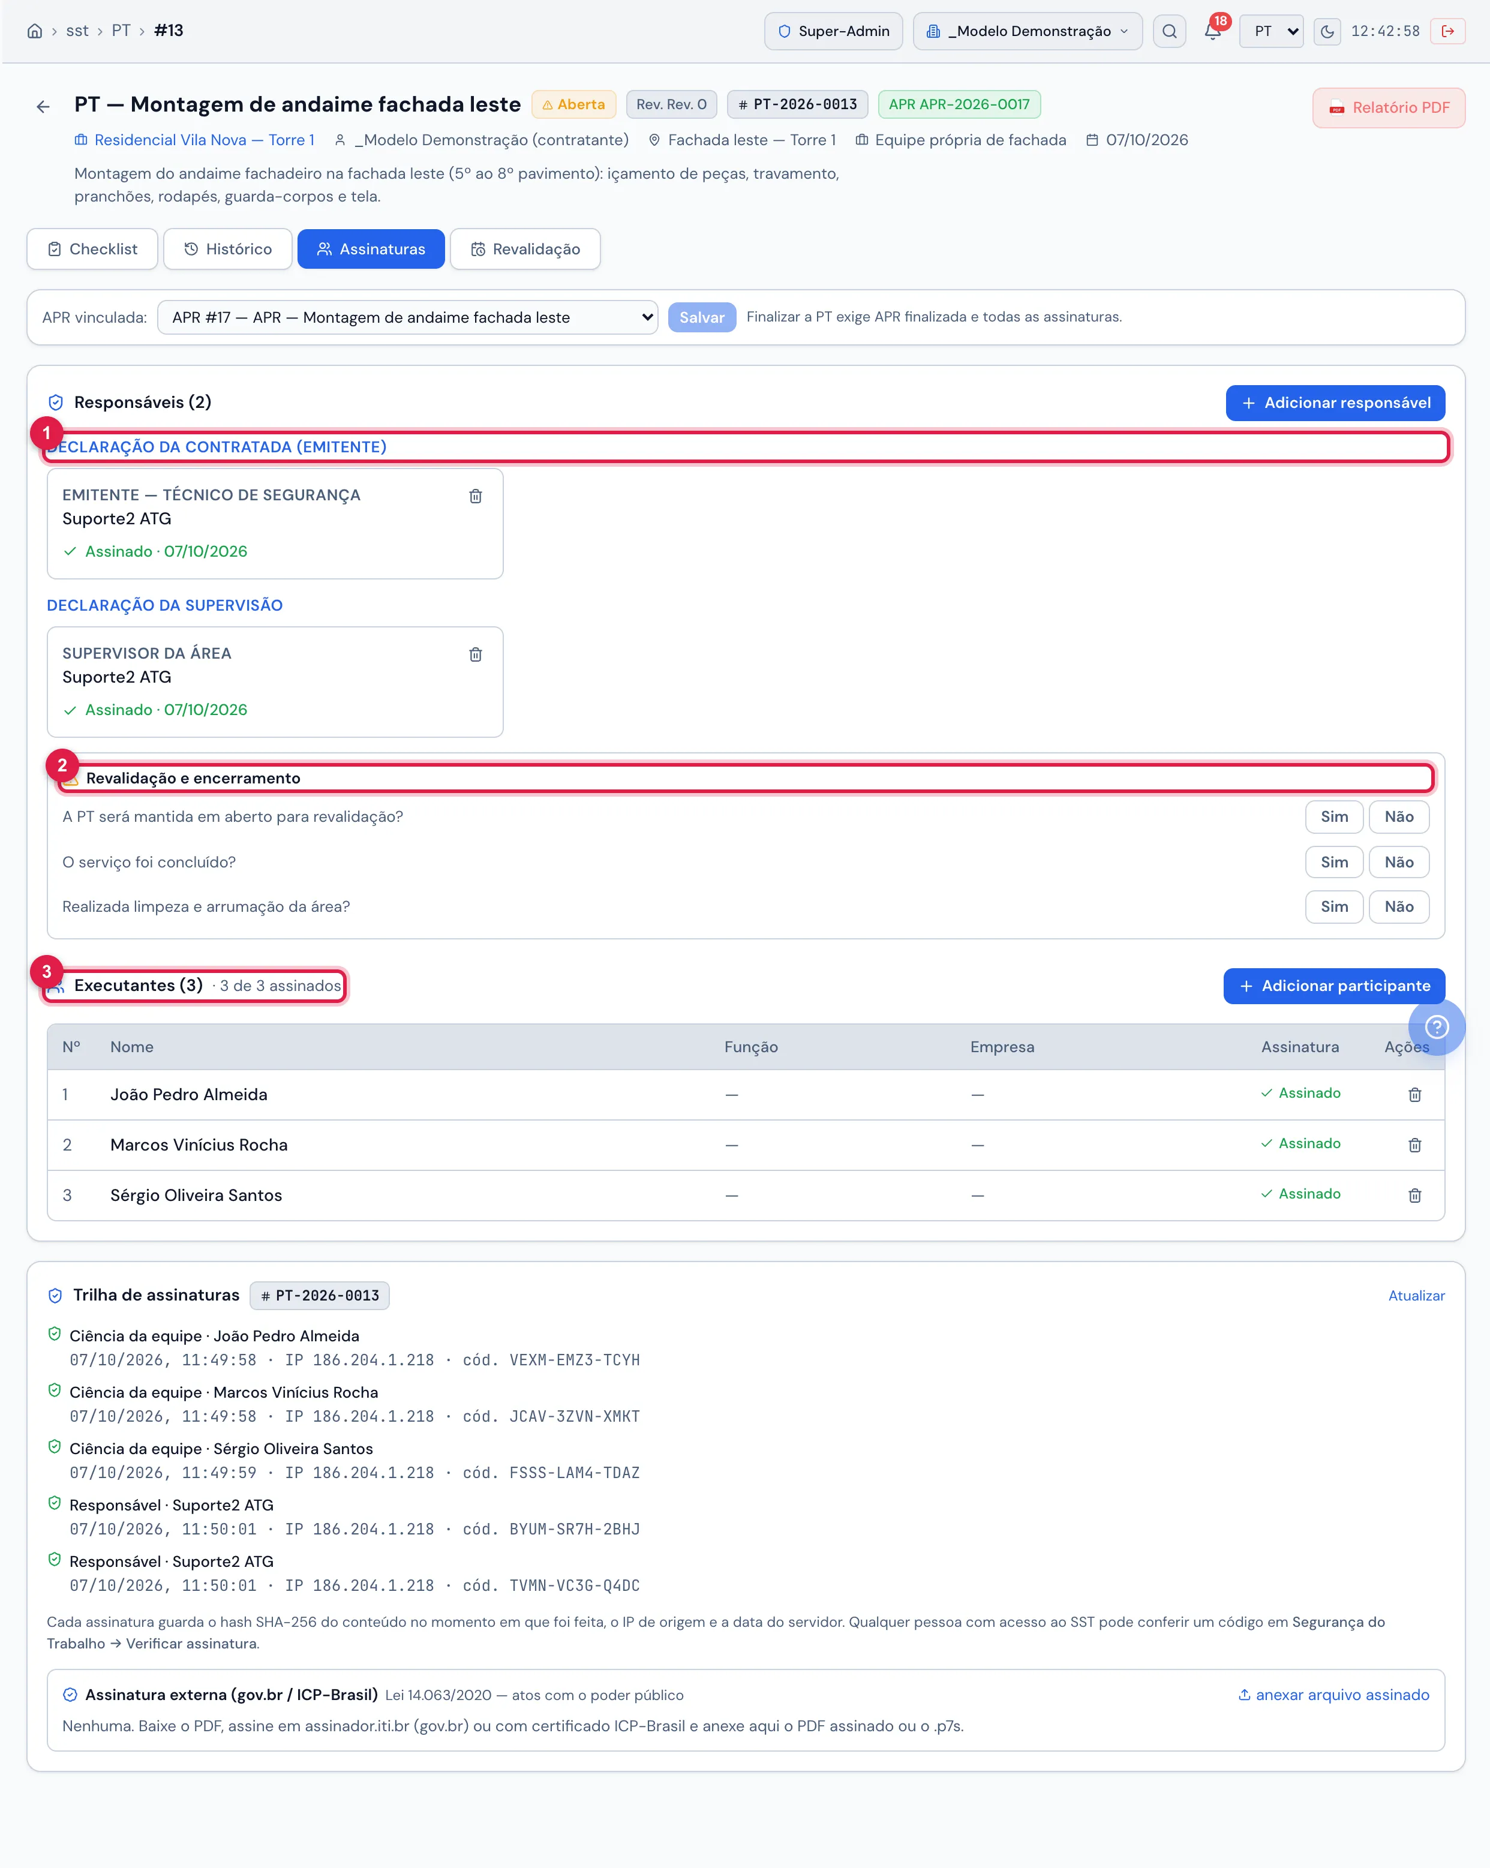Switch to the Revalidação tab

(525, 249)
